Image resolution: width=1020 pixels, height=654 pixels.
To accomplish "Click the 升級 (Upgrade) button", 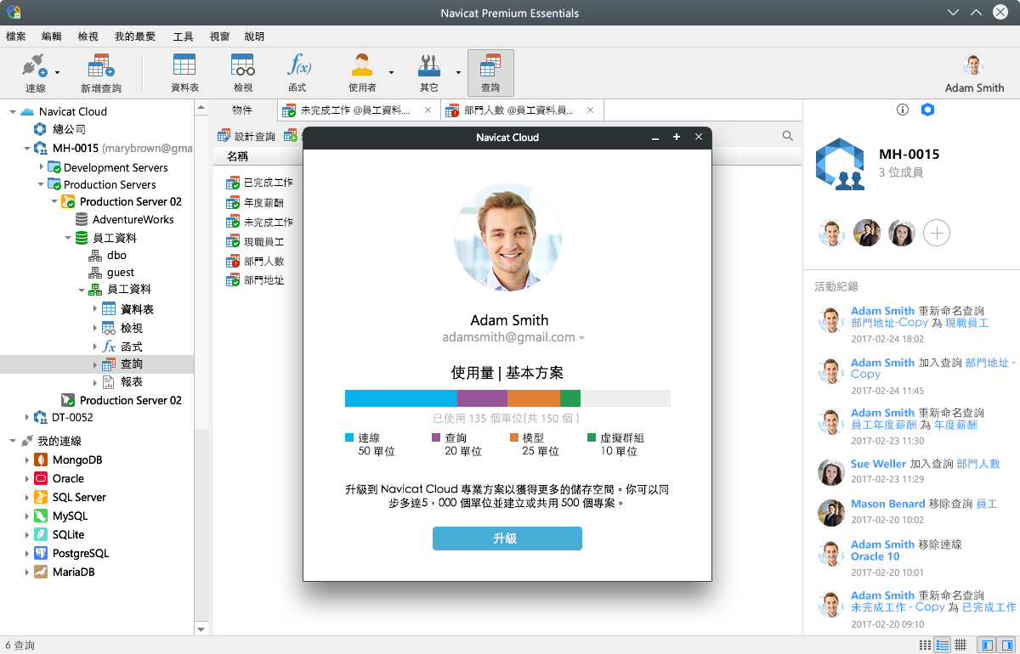I will coord(507,538).
